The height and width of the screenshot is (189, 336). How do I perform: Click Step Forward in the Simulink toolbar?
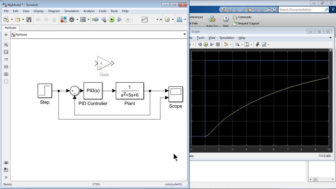[119, 19]
